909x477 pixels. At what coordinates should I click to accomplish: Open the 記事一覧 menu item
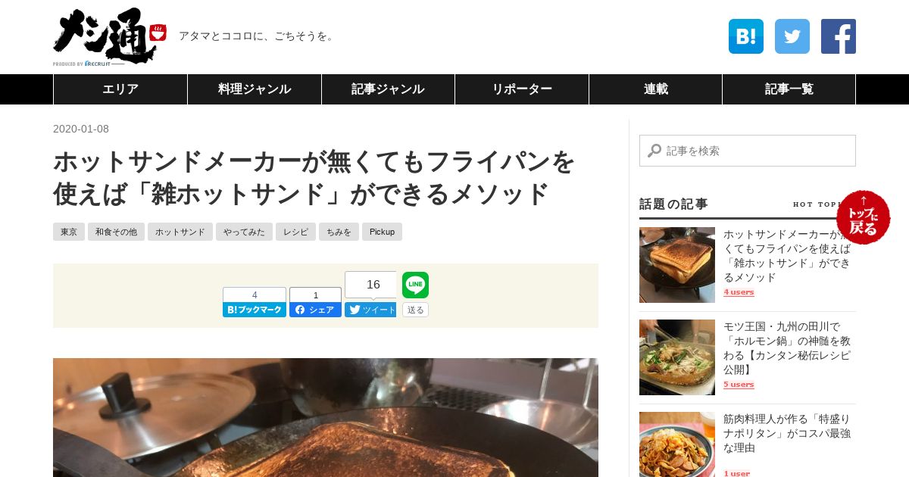click(789, 89)
